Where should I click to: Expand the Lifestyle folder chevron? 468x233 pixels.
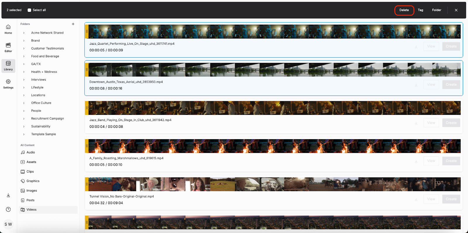[x=24, y=87]
